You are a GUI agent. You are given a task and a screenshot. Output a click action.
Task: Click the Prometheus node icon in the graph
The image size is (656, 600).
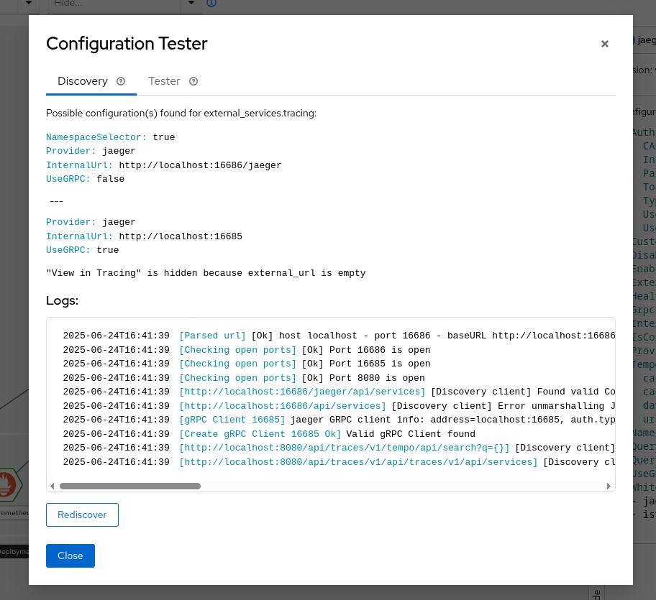point(9,484)
